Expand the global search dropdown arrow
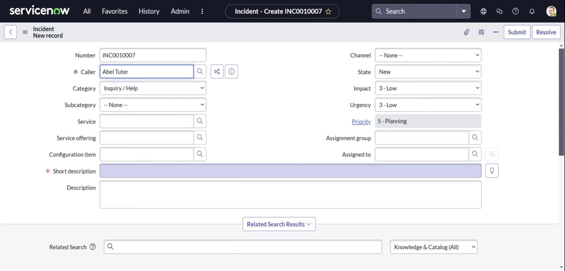Viewport: 565px width, 271px height. click(x=464, y=11)
